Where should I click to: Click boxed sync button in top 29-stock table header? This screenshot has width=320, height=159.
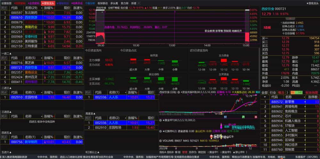[x=4, y=8]
